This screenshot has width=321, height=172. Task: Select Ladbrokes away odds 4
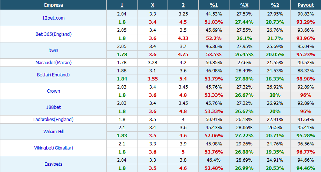tap(183, 120)
